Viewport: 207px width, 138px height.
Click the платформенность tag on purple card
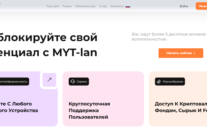click(14, 82)
